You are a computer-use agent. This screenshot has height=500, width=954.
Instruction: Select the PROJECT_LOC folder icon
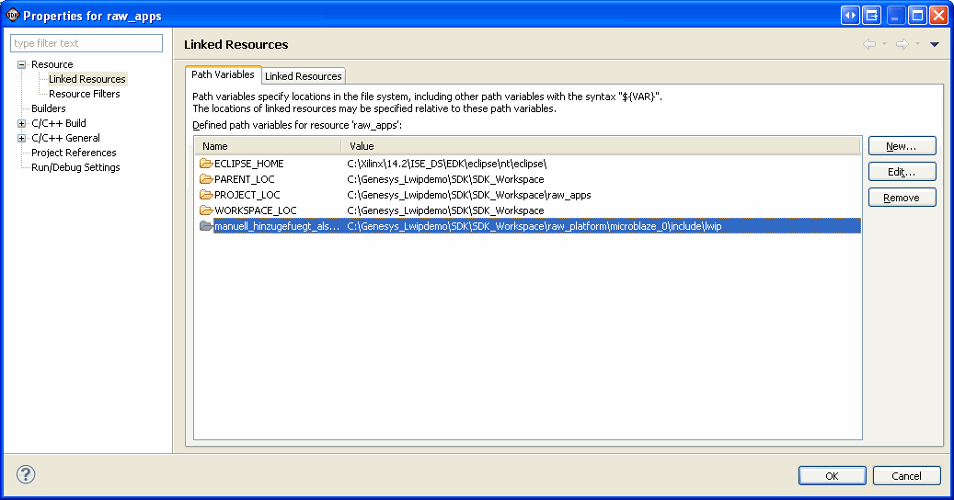(206, 195)
